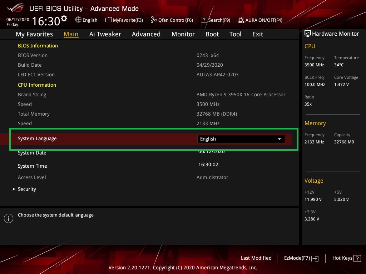Select the System Time row
Image resolution: width=366 pixels, height=274 pixels.
[x=32, y=166]
